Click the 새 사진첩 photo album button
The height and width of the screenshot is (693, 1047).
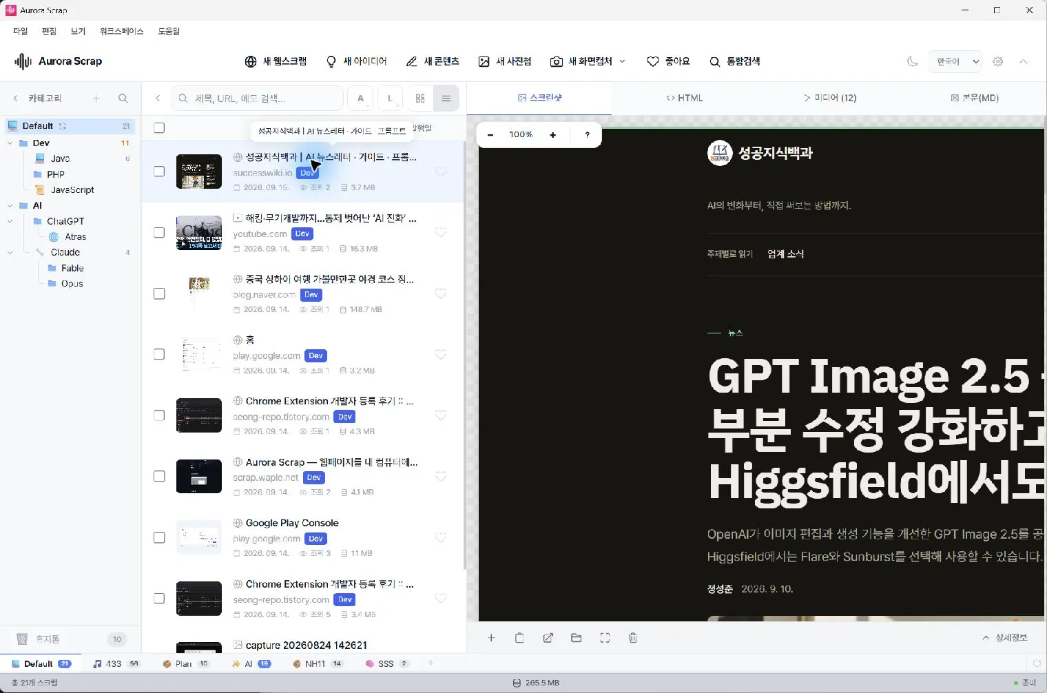505,61
